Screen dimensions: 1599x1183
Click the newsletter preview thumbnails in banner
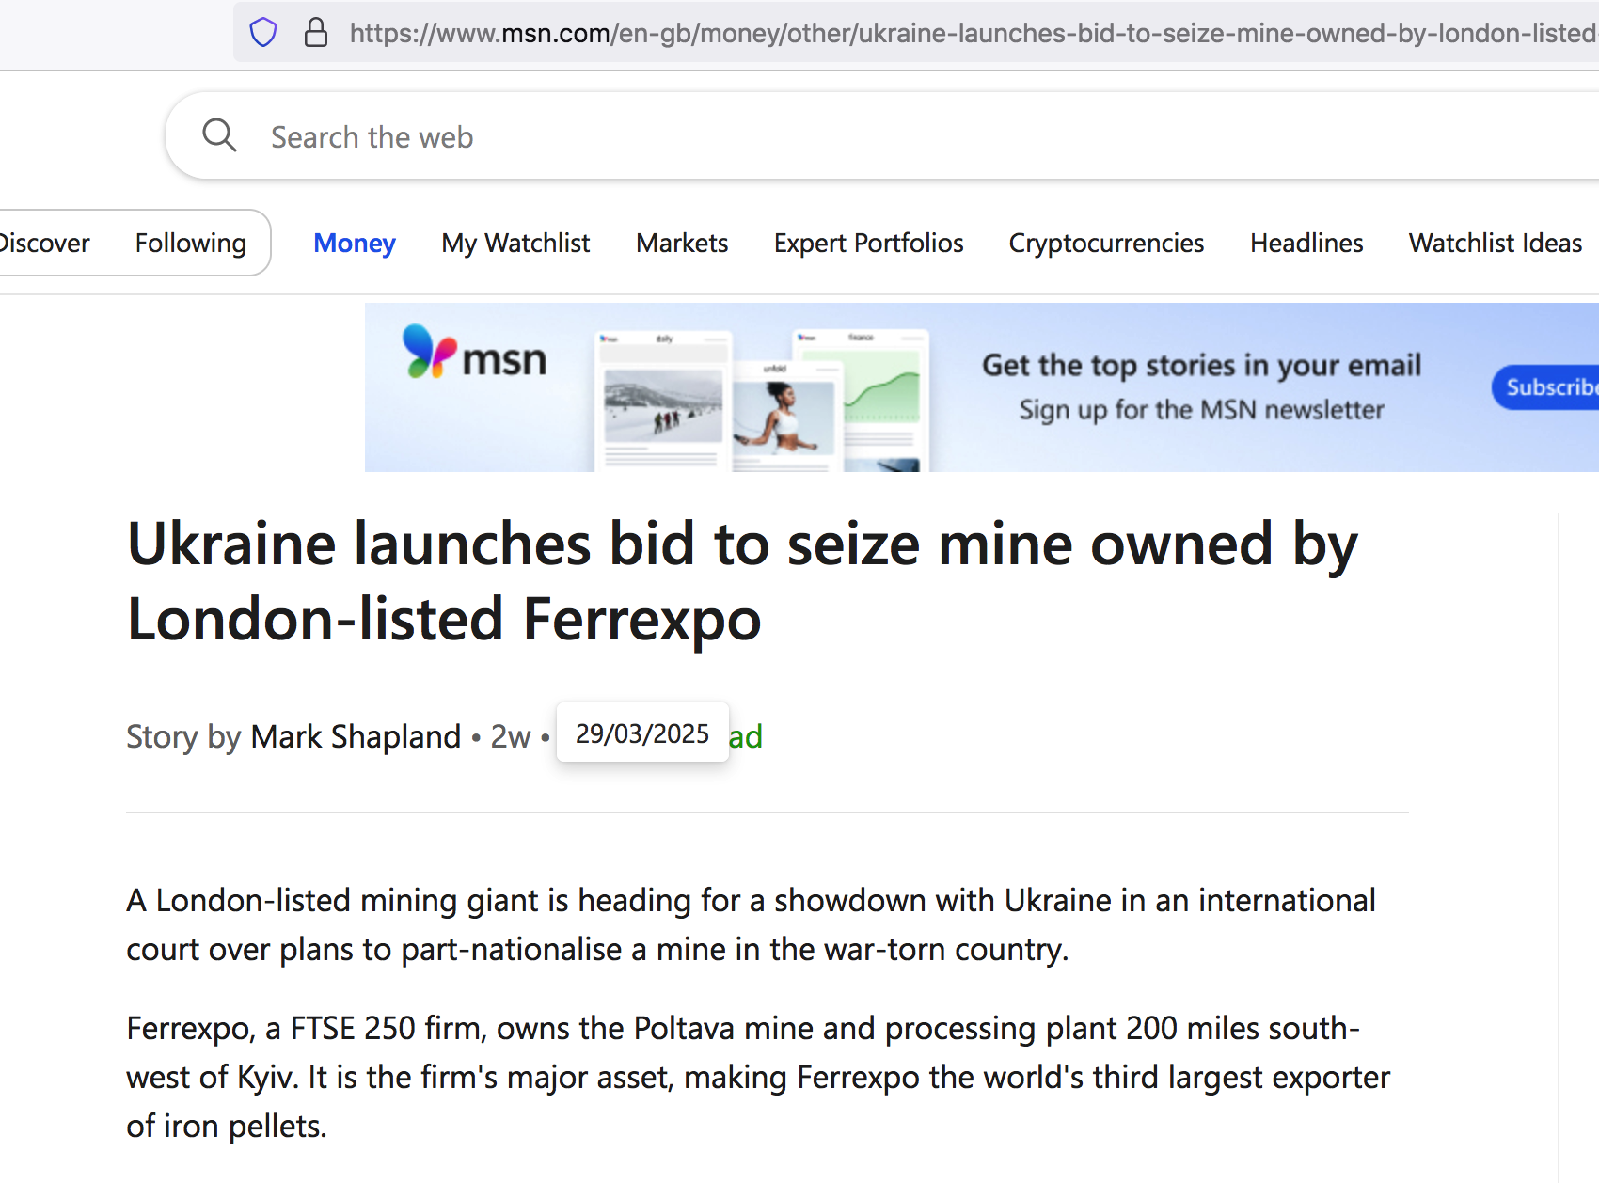pos(762,400)
